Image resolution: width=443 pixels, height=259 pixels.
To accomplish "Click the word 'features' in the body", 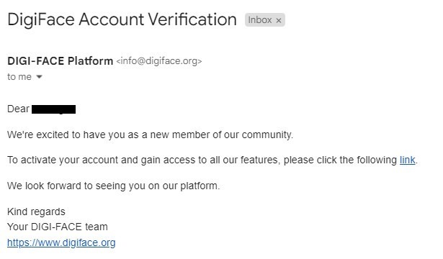I will [x=260, y=160].
